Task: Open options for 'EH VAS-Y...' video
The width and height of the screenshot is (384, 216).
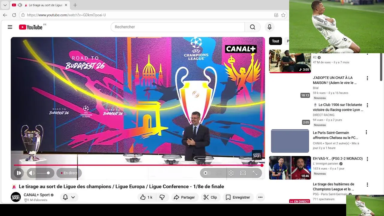Action: [367, 159]
